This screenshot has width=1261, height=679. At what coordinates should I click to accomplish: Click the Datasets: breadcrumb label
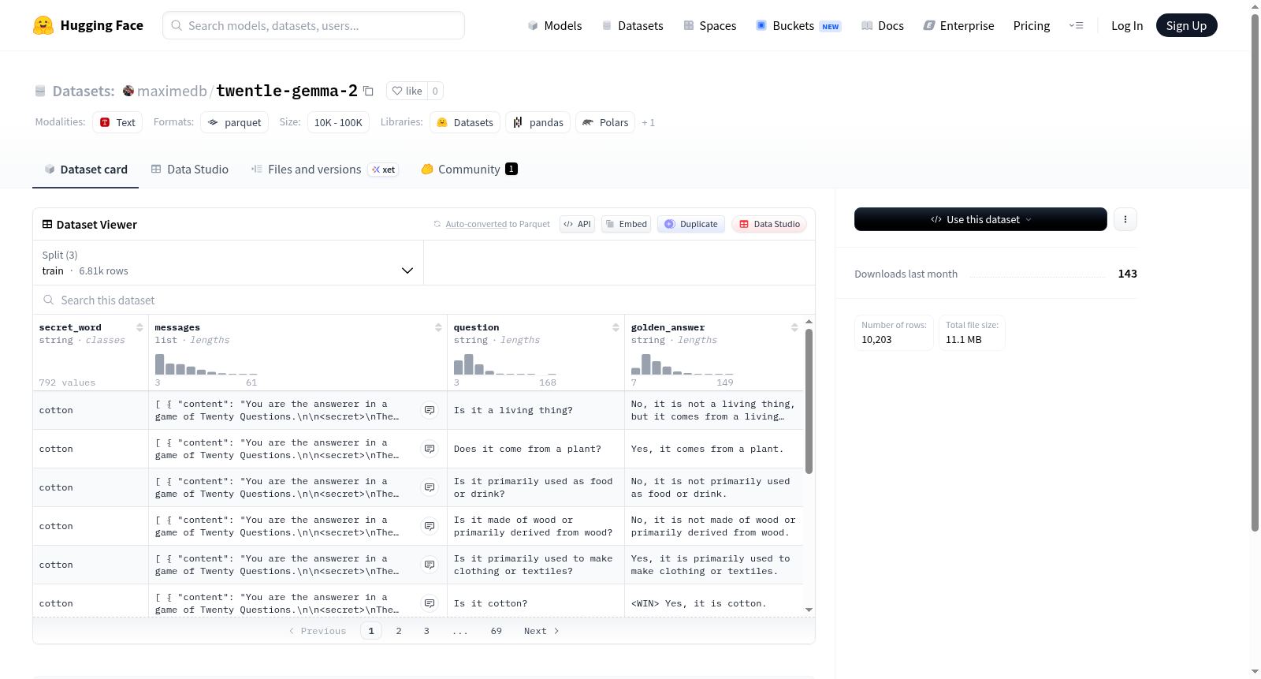[x=84, y=91]
